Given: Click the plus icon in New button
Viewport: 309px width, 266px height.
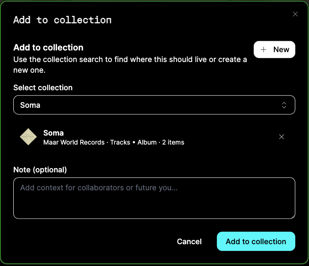Looking at the screenshot, I should click(264, 50).
